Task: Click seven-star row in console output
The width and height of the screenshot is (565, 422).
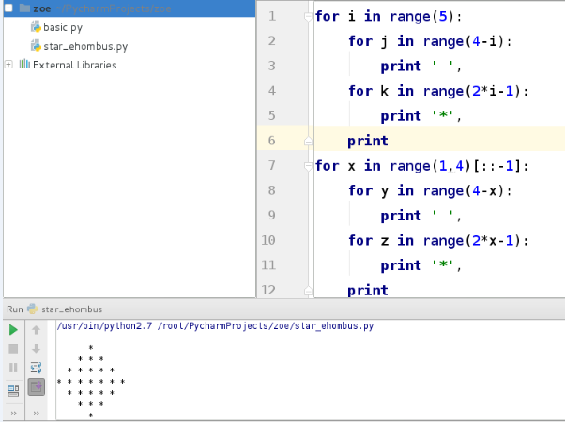Action: [91, 382]
